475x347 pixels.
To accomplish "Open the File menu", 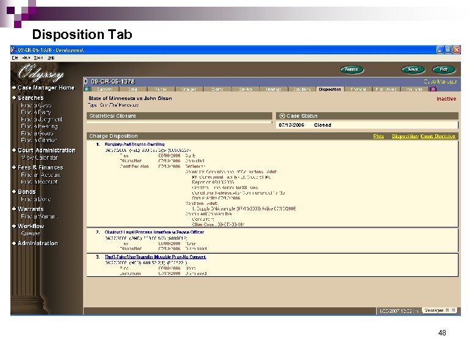I will tap(15, 58).
